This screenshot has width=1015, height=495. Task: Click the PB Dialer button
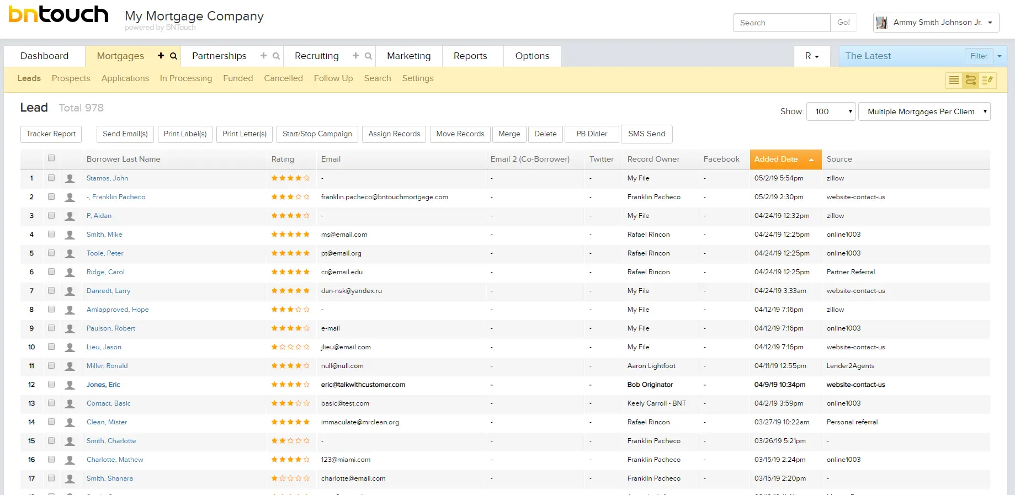point(592,134)
